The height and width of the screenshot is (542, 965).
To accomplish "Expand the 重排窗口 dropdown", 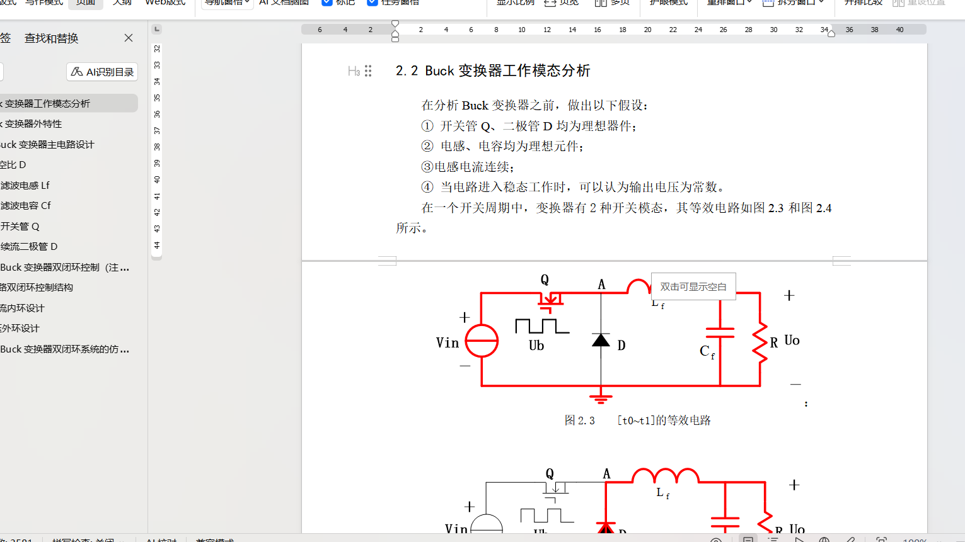I will point(729,3).
